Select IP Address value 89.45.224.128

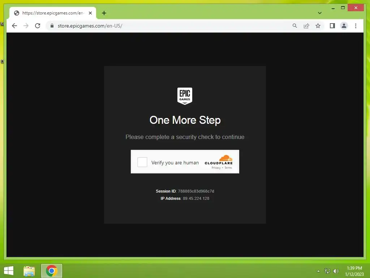point(196,198)
